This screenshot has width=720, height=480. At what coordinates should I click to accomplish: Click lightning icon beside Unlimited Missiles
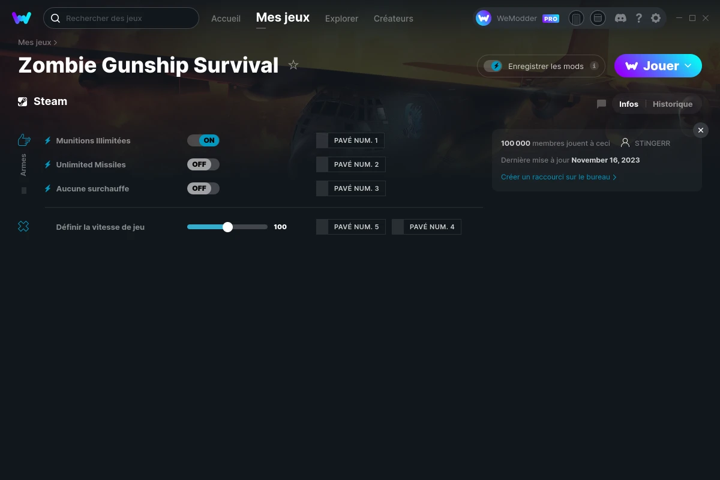pyautogui.click(x=48, y=164)
